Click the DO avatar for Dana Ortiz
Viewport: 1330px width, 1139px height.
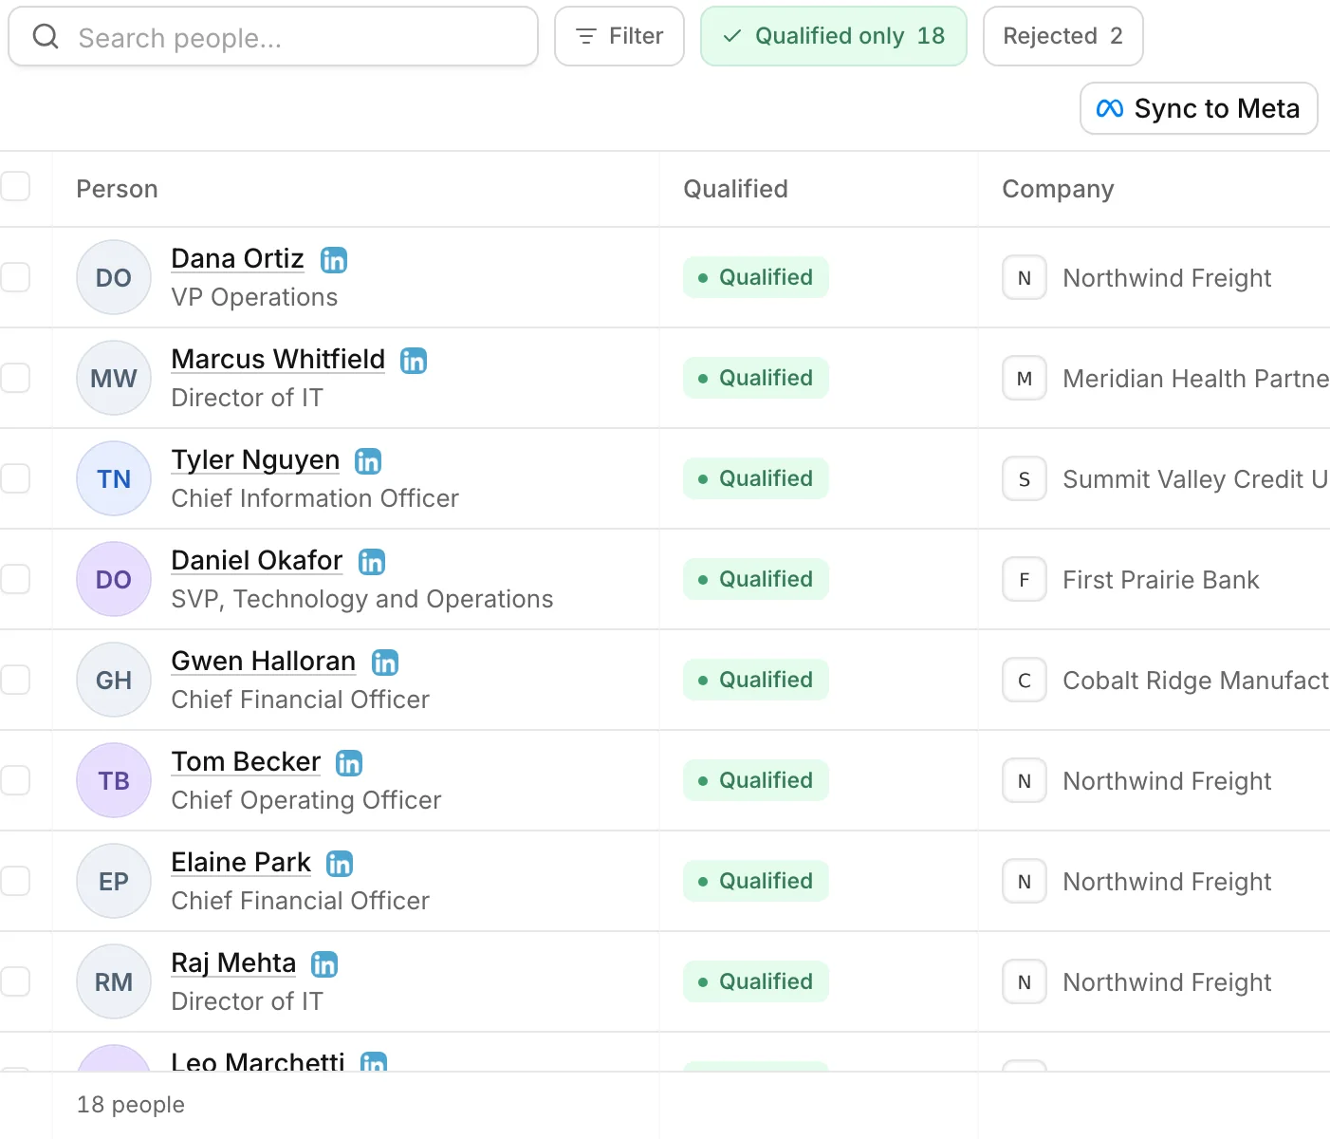click(x=114, y=277)
